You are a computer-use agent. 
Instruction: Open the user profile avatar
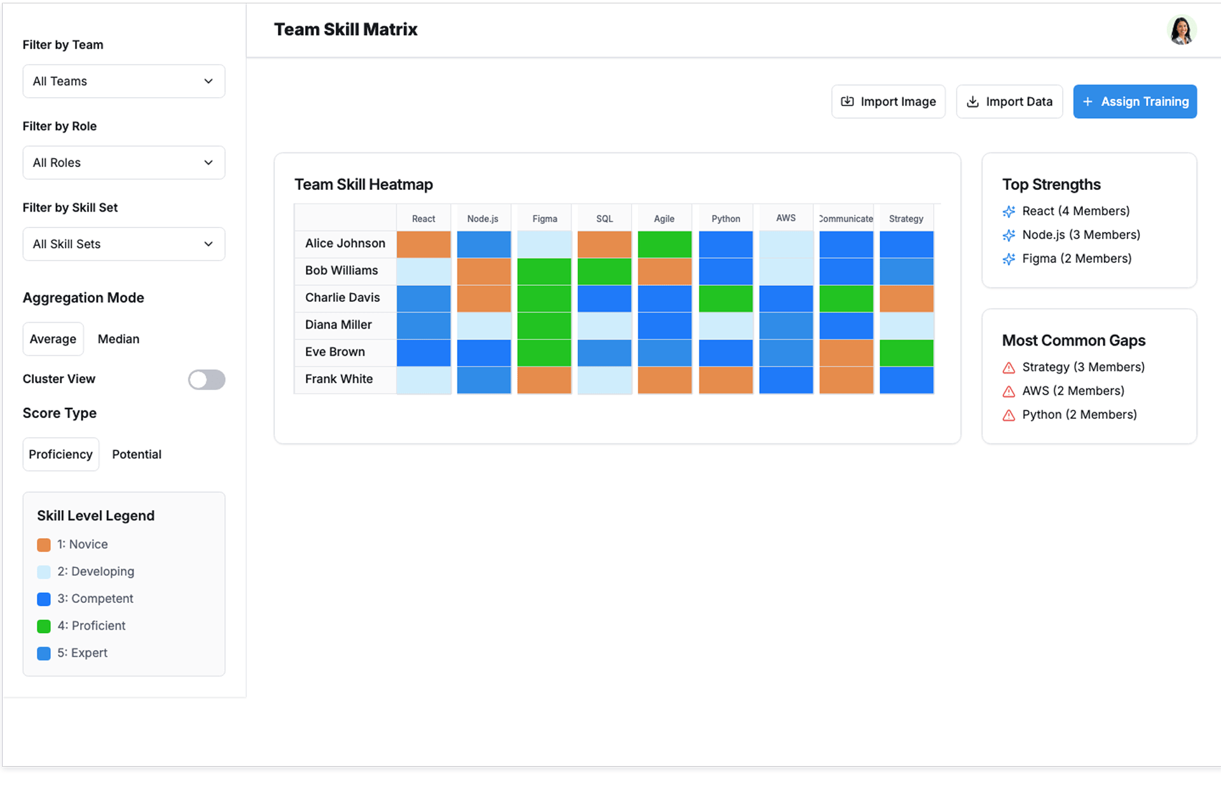pyautogui.click(x=1181, y=30)
